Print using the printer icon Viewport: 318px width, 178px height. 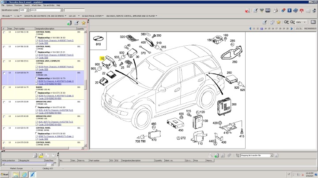276,10
